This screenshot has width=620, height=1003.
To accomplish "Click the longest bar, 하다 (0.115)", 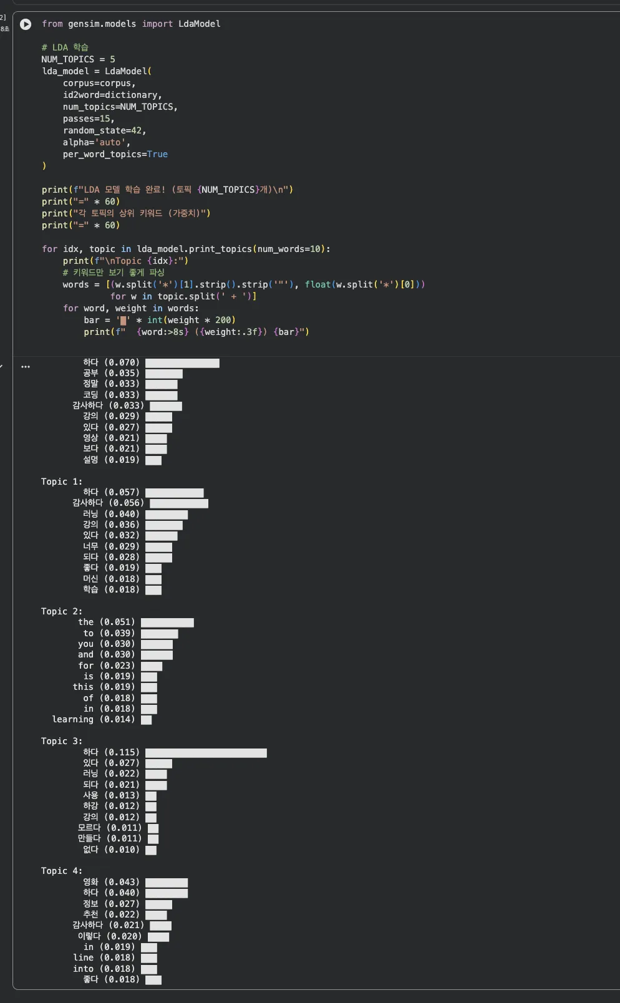I will (x=206, y=753).
